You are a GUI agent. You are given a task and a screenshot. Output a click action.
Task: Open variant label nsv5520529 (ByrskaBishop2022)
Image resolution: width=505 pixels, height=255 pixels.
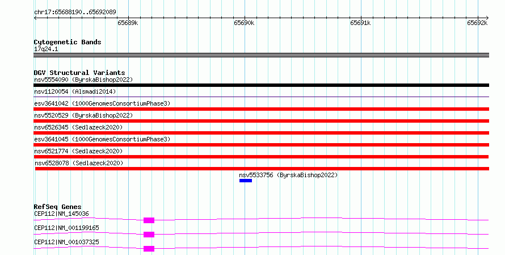[83, 115]
